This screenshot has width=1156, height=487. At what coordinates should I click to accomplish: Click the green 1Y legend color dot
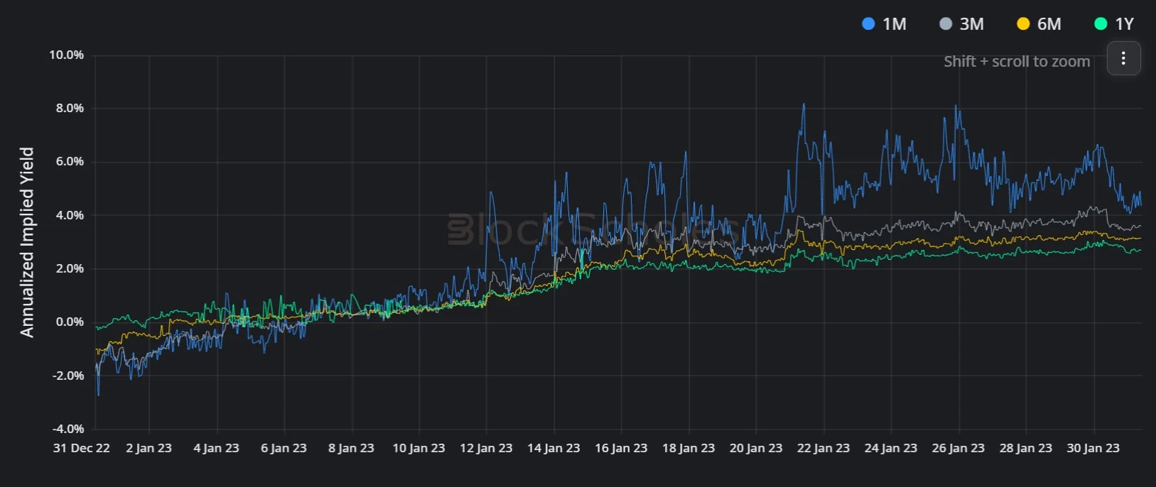click(x=1100, y=23)
